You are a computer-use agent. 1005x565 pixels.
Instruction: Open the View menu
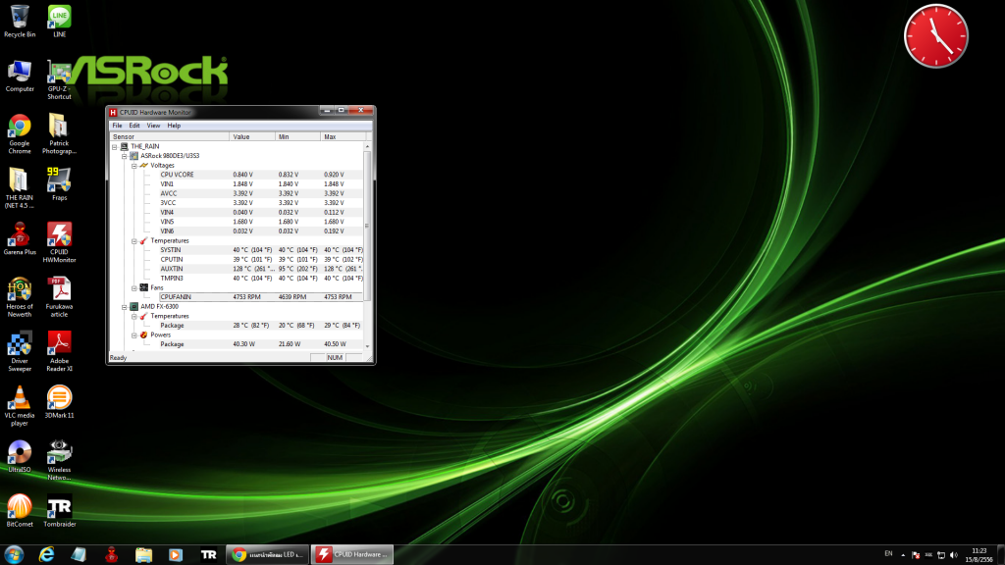click(153, 126)
